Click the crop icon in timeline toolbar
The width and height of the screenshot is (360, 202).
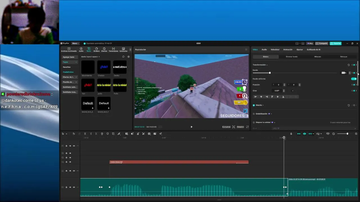point(113,134)
